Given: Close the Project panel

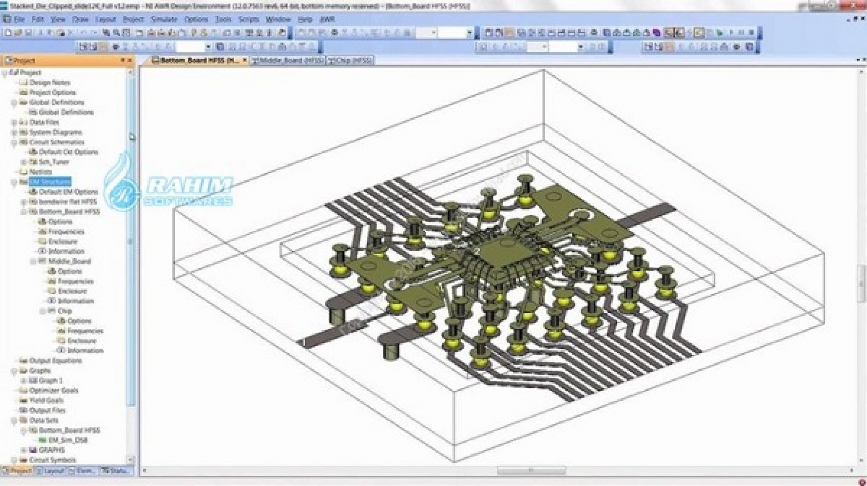Looking at the screenshot, I should pos(130,60).
